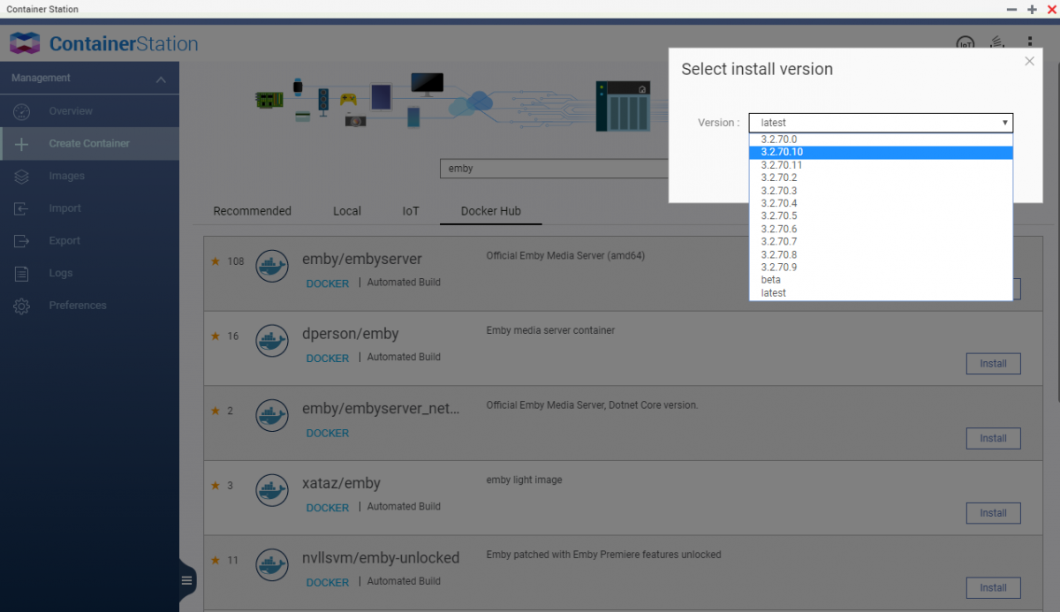Click the Docker whale icon for xataz/emby

click(272, 491)
